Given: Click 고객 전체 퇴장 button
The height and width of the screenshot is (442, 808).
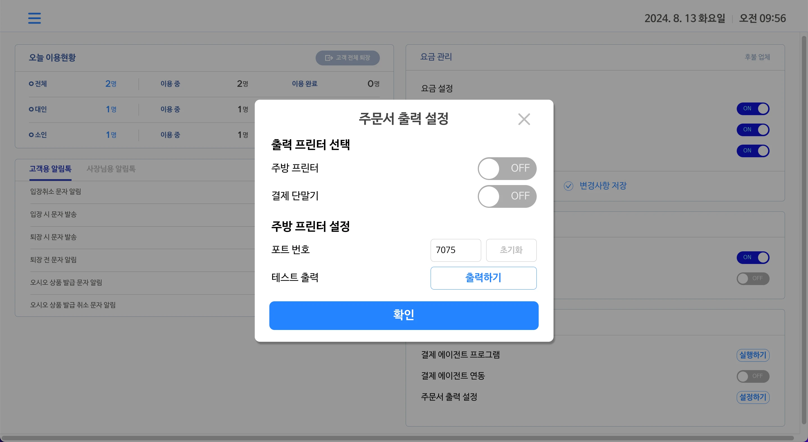Looking at the screenshot, I should tap(348, 58).
